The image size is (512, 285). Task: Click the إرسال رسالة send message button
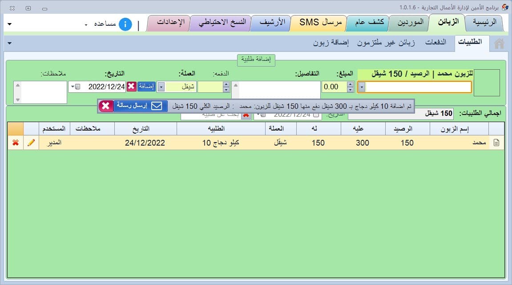141,106
